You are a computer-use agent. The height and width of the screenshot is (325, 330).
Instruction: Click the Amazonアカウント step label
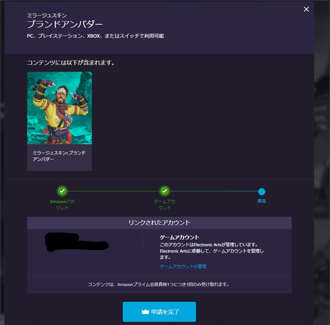point(62,204)
